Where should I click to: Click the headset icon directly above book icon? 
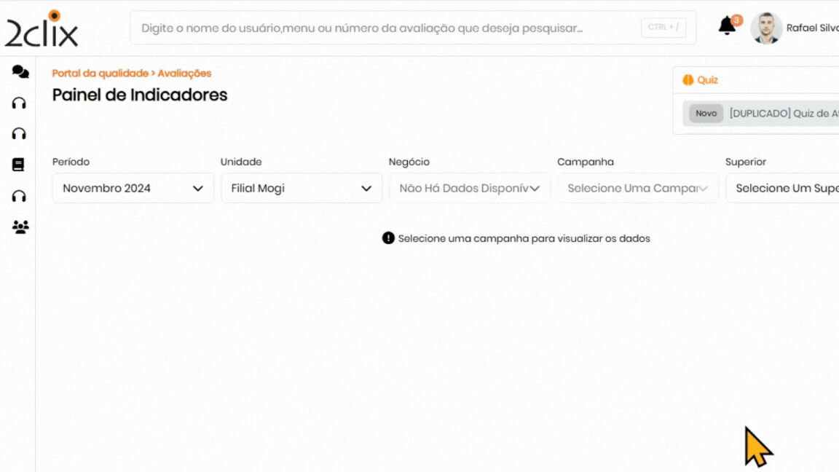20,133
